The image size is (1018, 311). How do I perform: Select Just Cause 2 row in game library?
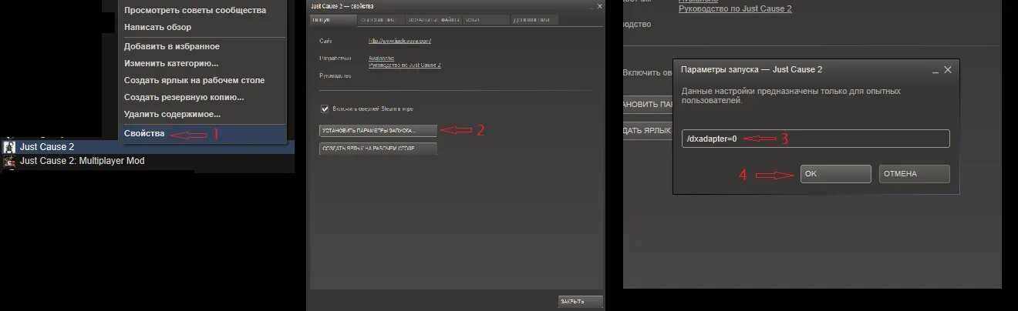147,146
